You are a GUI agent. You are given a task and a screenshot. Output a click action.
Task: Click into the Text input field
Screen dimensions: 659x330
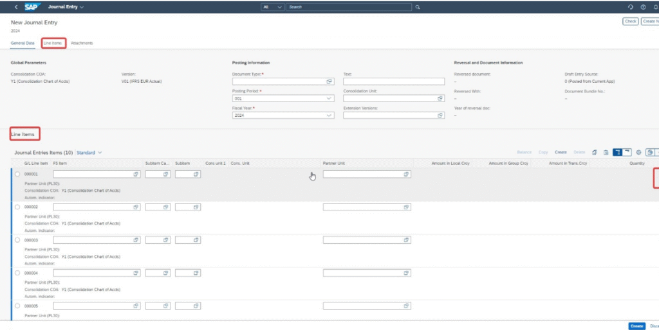394,82
